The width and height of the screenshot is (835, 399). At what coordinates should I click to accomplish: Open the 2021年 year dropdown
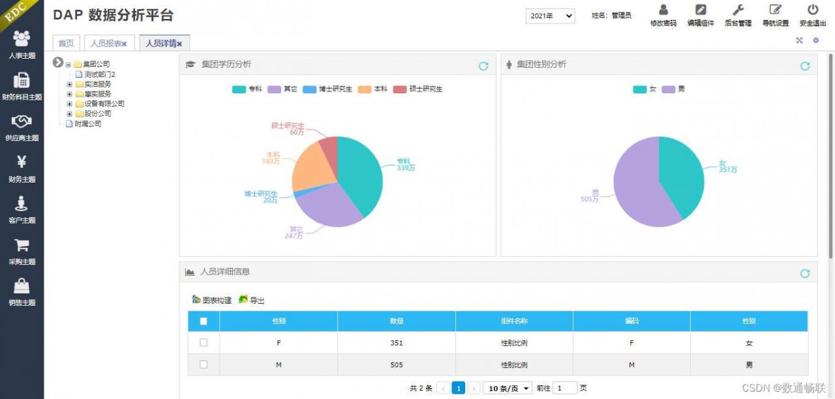551,16
